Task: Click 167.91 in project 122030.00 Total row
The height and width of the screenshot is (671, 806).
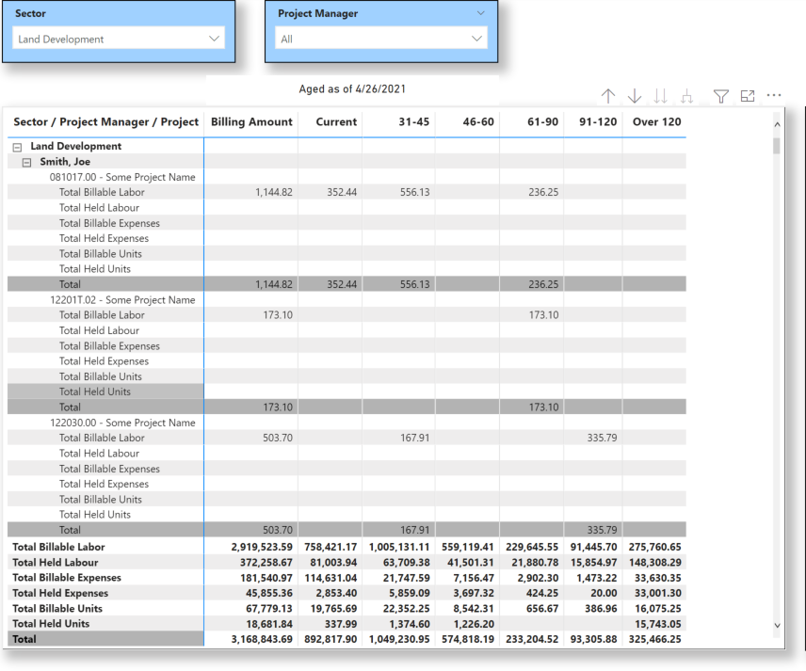Action: tap(415, 530)
